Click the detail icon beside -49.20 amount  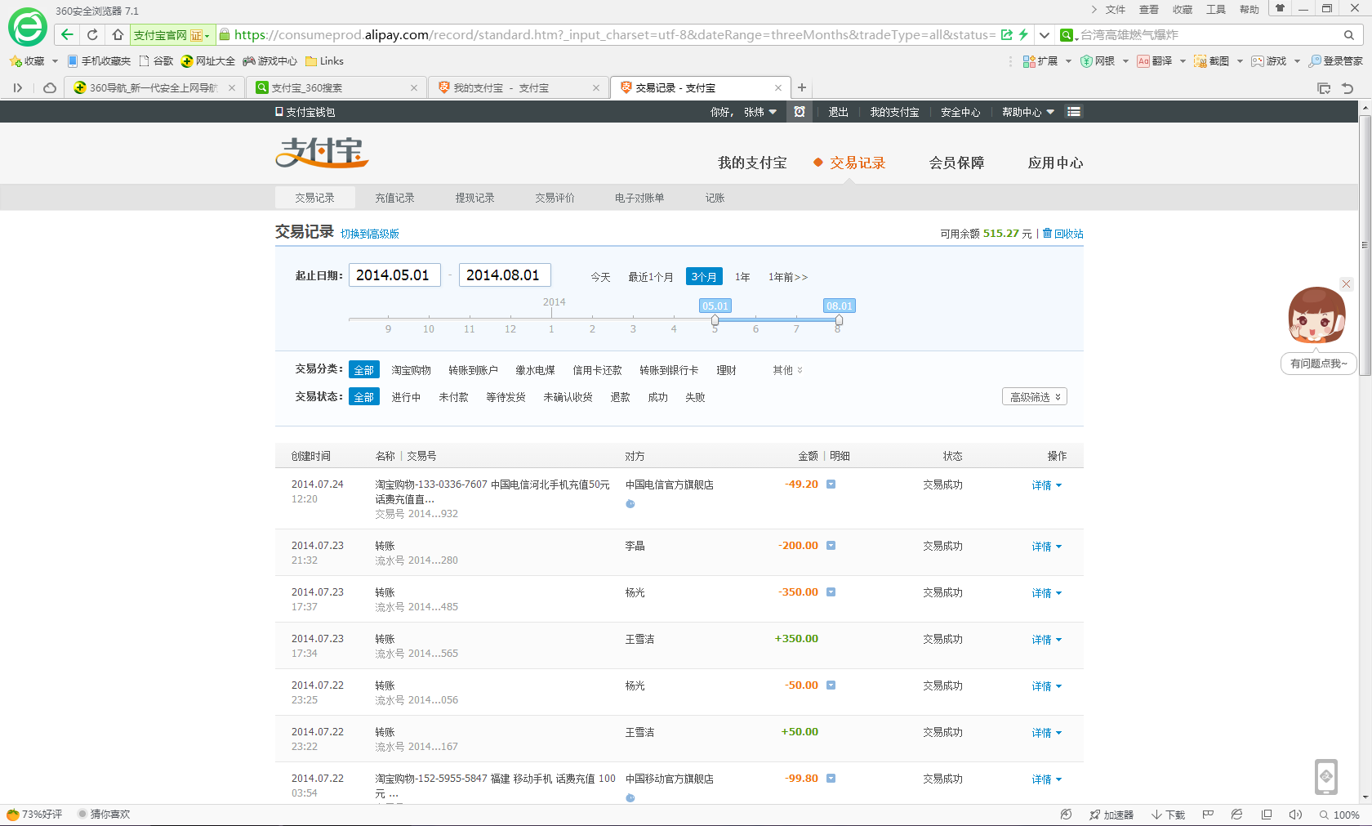point(831,484)
